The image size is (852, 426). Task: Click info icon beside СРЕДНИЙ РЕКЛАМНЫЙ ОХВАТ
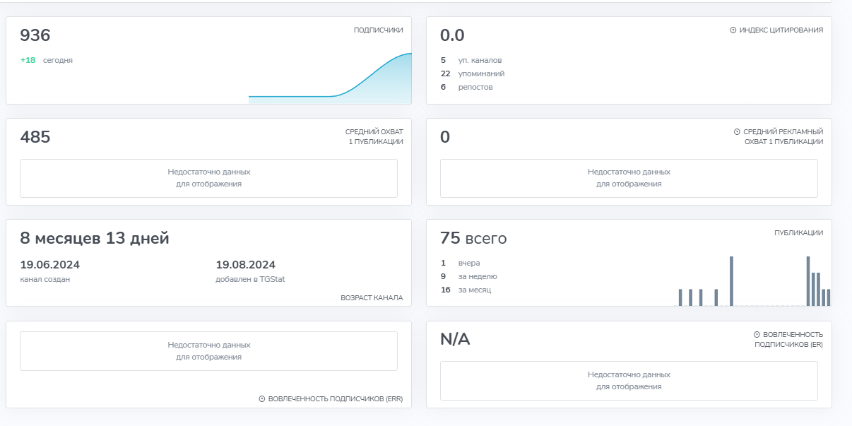pyautogui.click(x=737, y=132)
